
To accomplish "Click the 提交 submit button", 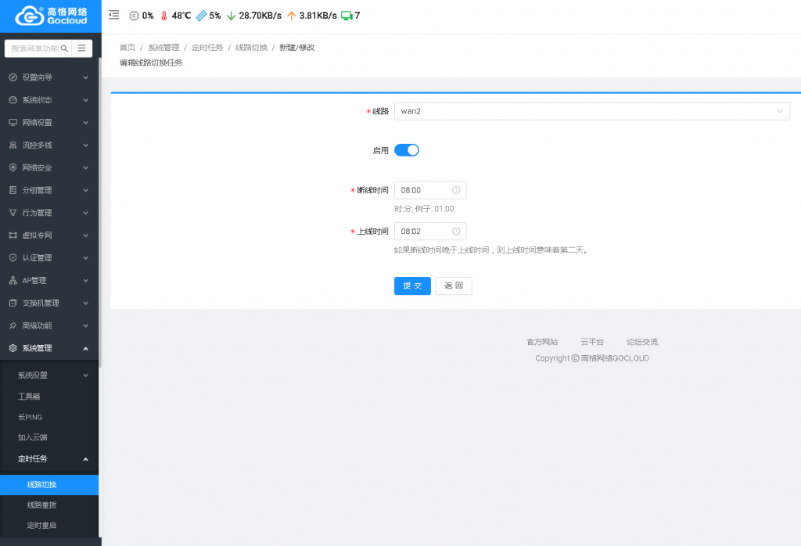I will 412,286.
